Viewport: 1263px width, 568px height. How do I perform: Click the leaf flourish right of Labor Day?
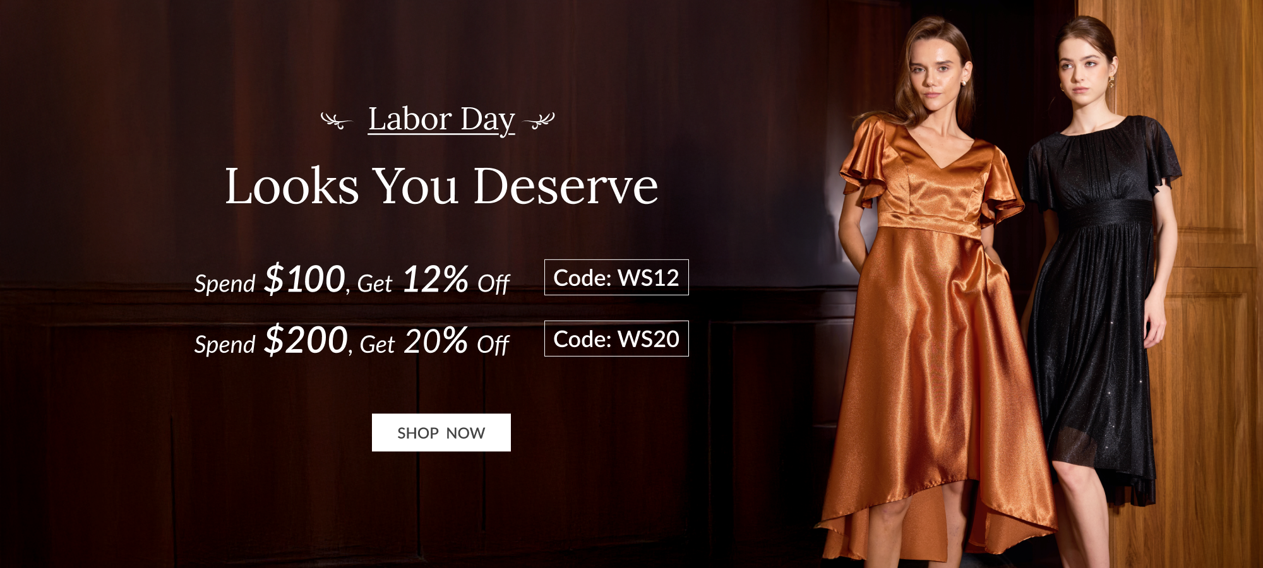[x=539, y=120]
